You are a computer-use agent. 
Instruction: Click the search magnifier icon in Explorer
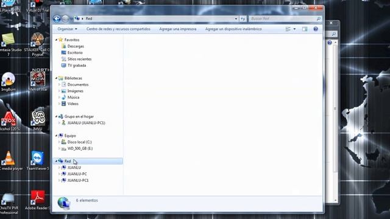(318, 19)
